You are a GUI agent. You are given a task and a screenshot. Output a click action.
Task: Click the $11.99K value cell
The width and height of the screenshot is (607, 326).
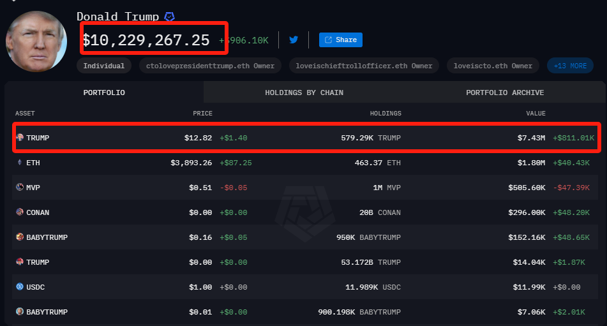pyautogui.click(x=528, y=287)
